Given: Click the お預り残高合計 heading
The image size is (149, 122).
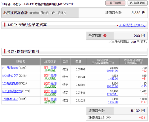Looking at the screenshot, I should click(16, 13).
